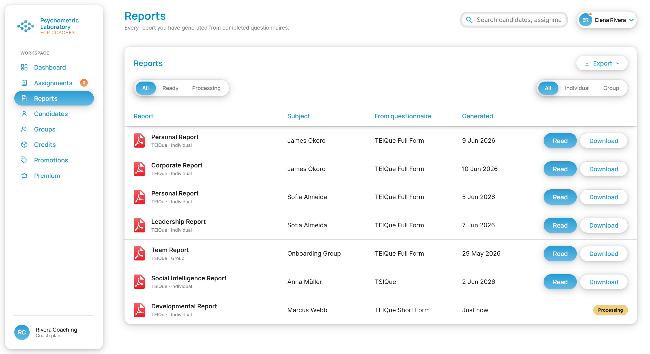Screen dimensions: 650x354
Task: Sort by the Generated column header
Action: click(477, 116)
